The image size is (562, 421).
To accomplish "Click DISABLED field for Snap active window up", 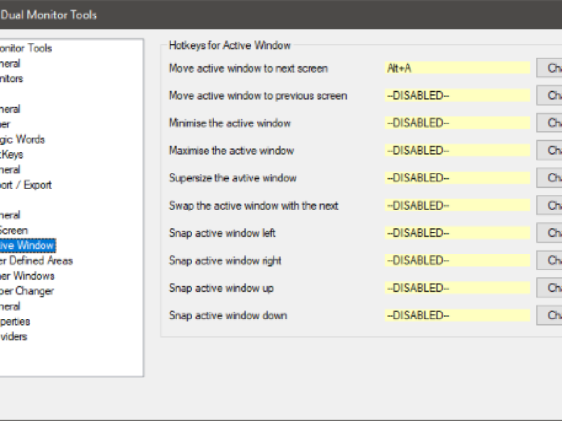I will coord(457,288).
